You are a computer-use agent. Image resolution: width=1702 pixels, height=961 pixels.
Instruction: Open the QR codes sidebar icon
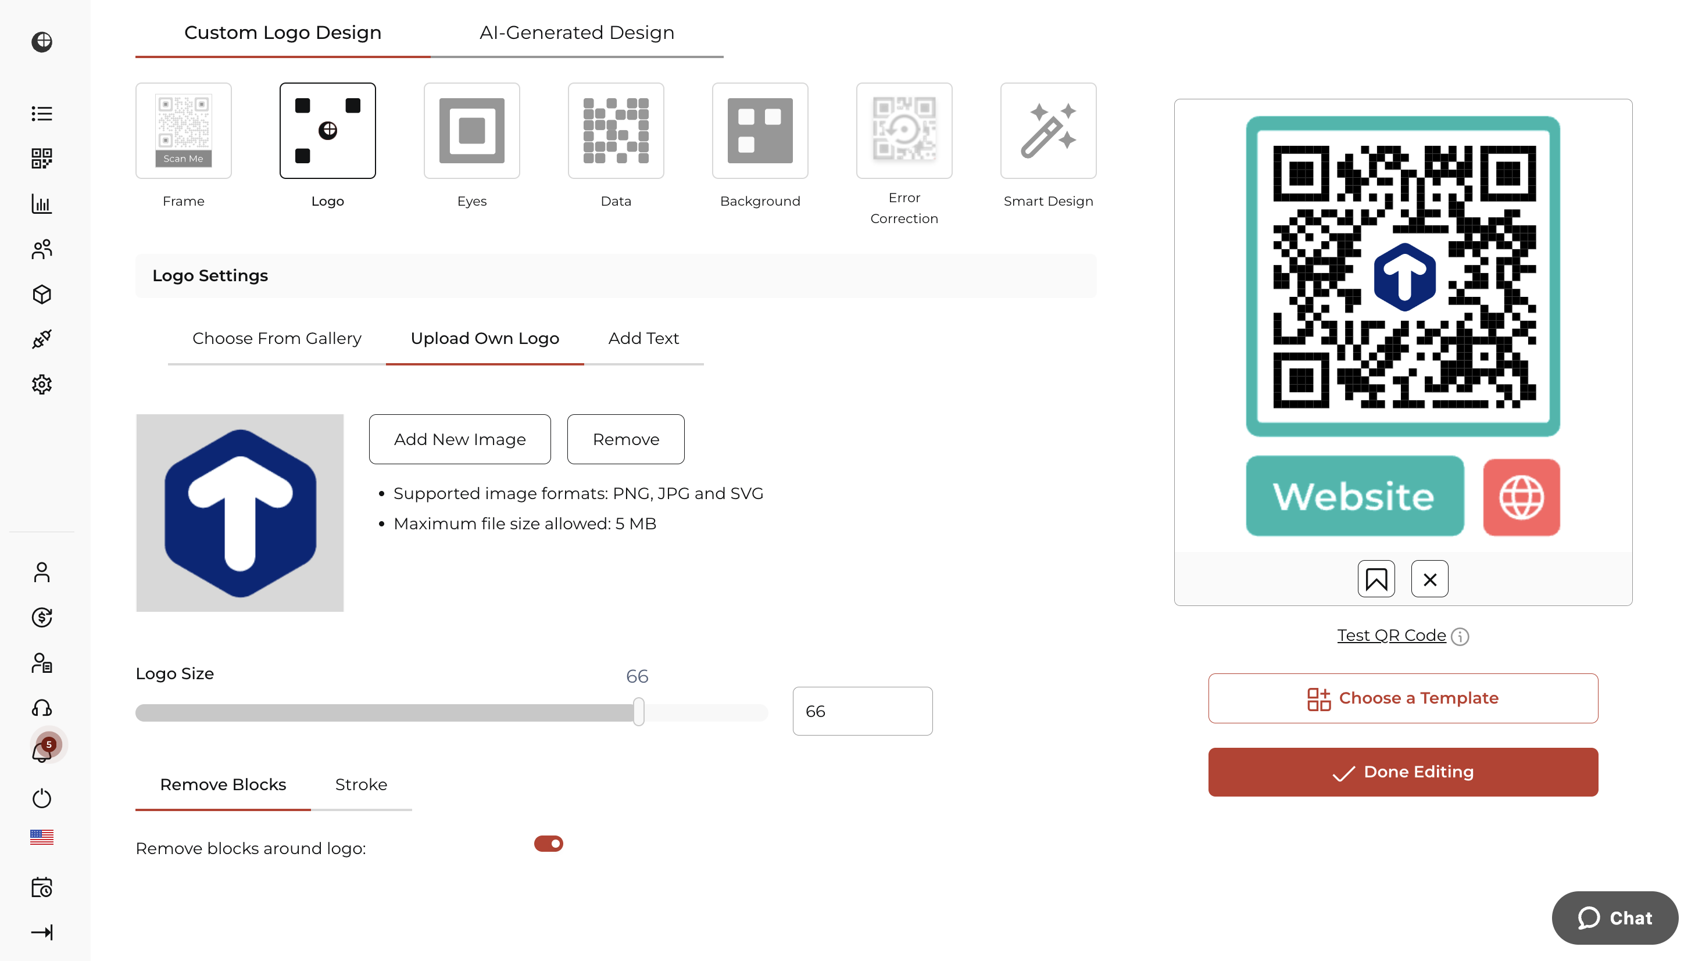(42, 159)
